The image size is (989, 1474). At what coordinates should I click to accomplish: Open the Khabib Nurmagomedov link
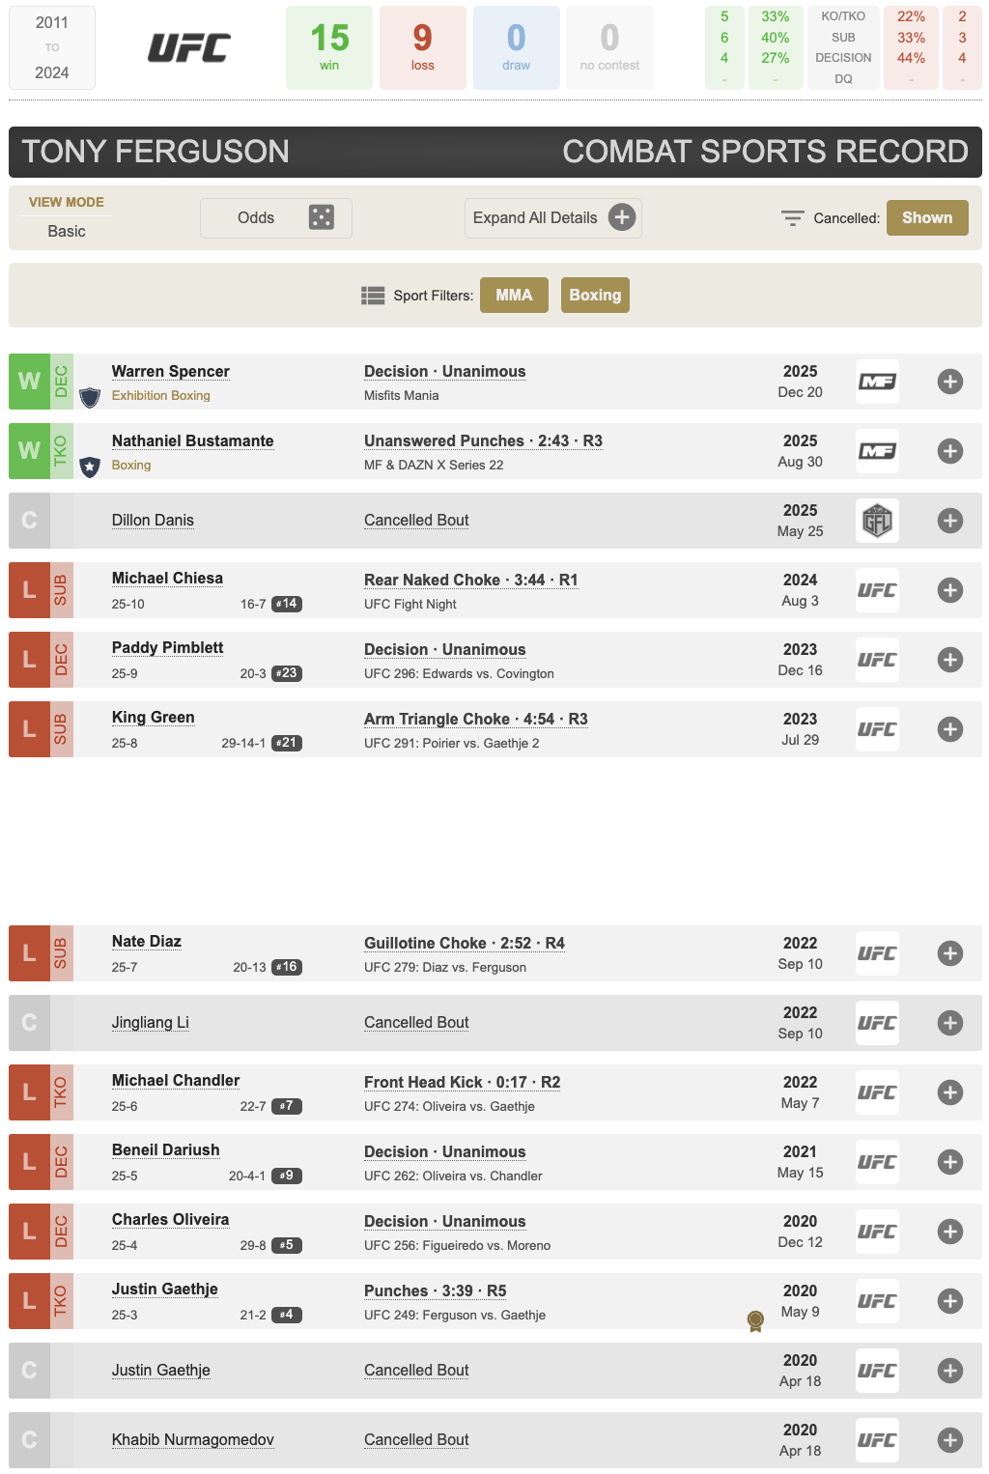pyautogui.click(x=192, y=1439)
